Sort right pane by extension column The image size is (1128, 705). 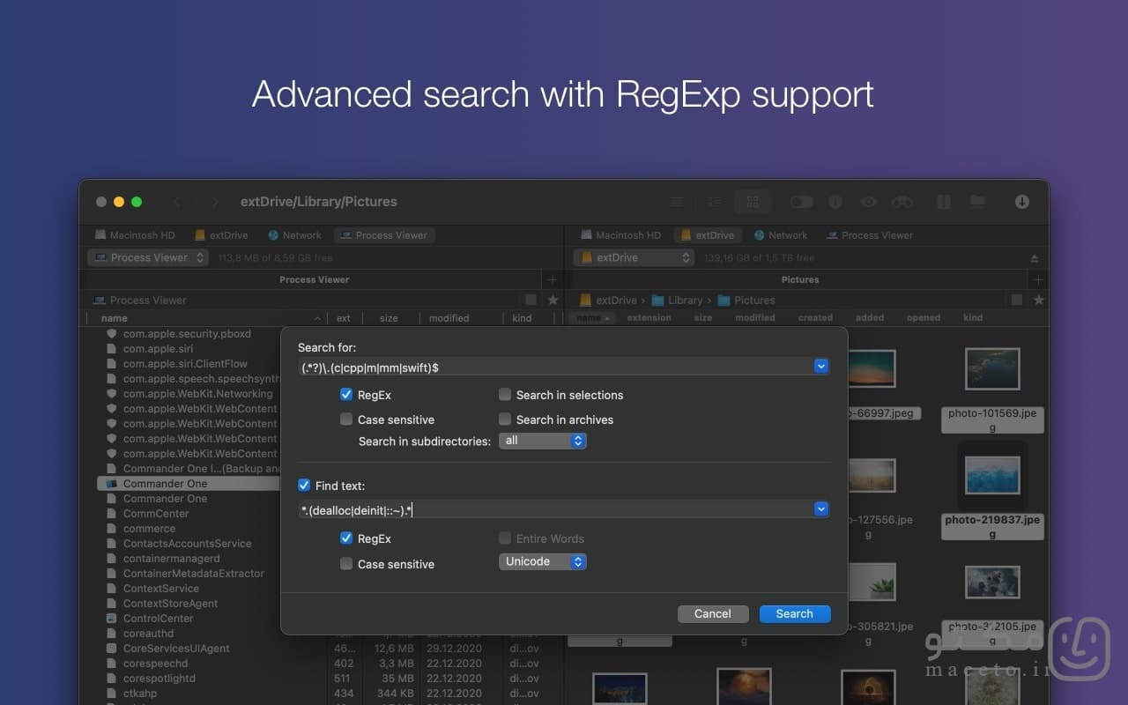[x=649, y=318]
